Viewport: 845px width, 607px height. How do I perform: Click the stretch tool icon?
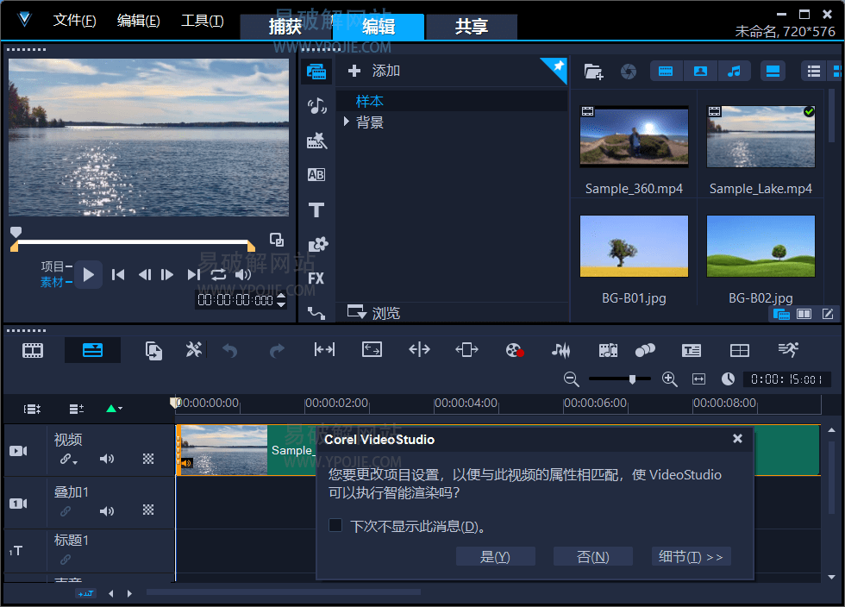[x=372, y=350]
